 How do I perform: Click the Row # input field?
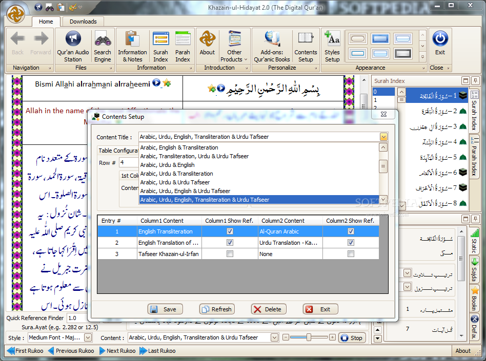point(129,162)
